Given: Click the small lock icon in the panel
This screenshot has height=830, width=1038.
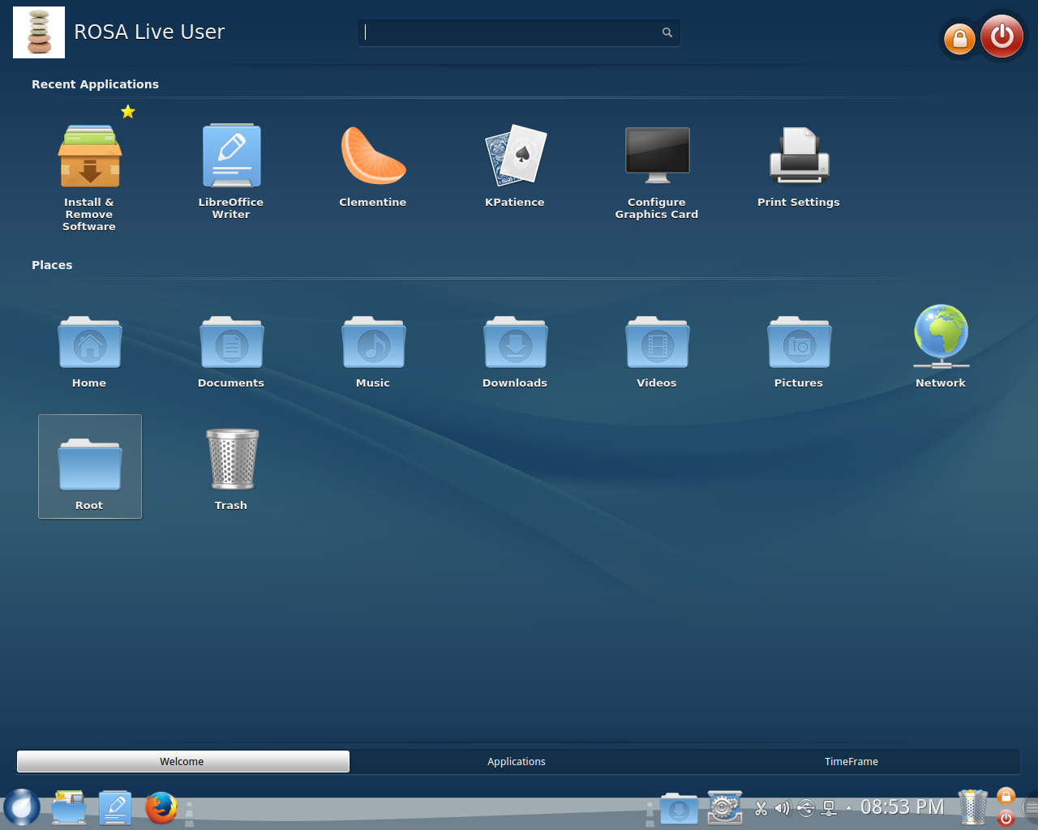Looking at the screenshot, I should point(1006,797).
